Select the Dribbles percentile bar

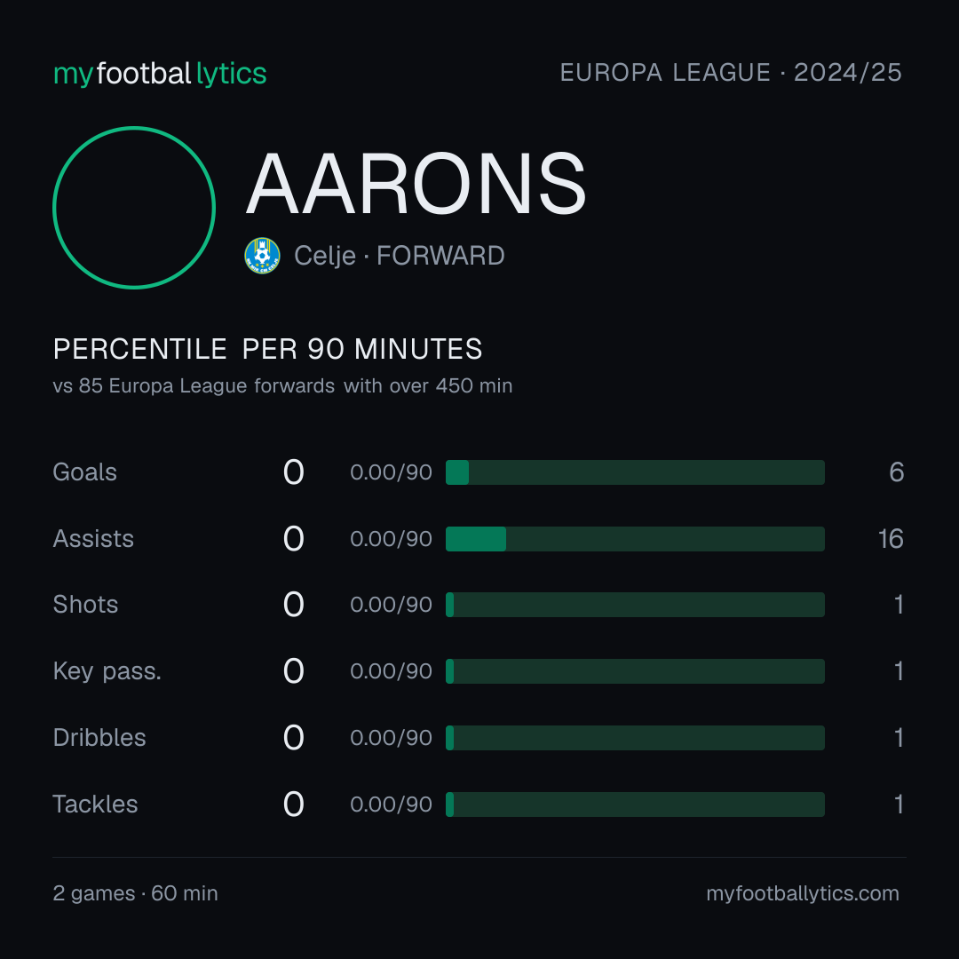point(635,738)
